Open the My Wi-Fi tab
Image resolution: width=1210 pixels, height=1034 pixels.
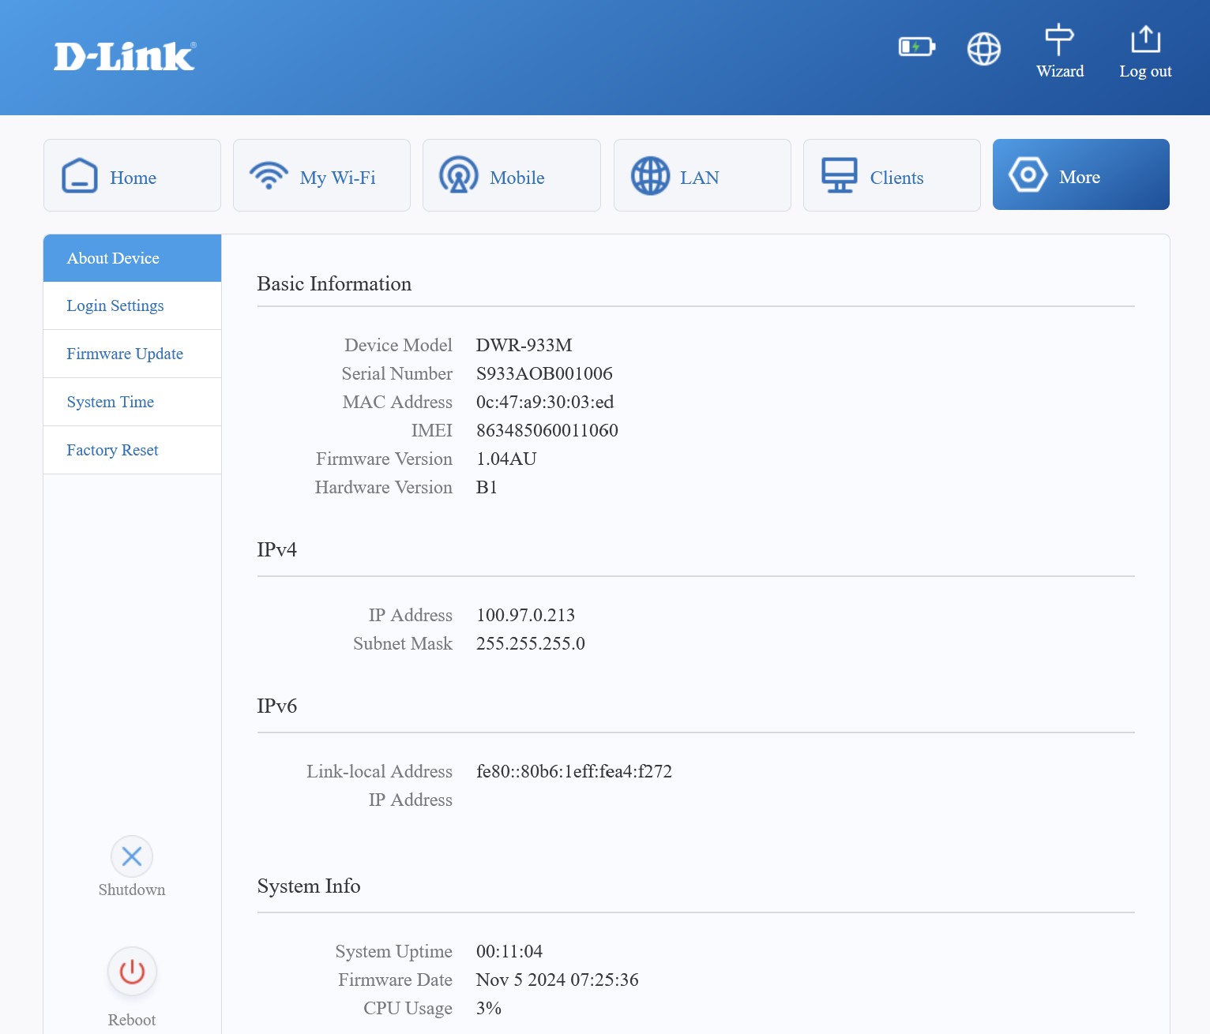[x=321, y=175]
